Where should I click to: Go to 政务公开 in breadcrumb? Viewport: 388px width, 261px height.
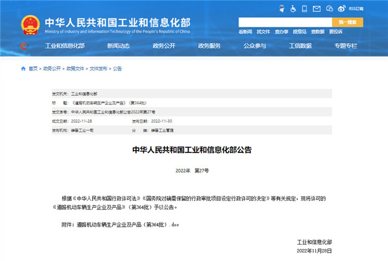click(52, 69)
